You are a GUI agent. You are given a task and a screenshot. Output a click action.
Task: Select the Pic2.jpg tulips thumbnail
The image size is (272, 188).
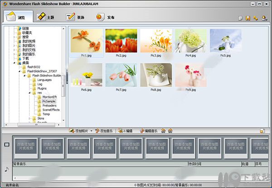[121, 41]
